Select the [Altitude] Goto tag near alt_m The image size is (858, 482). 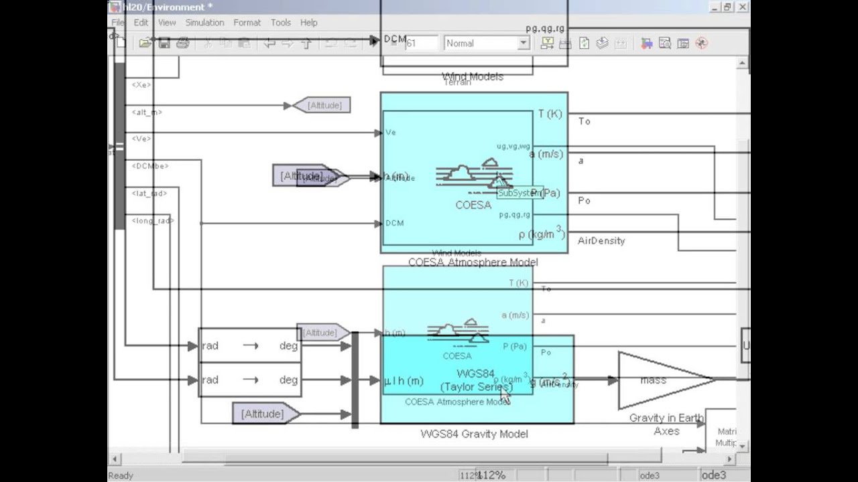click(x=322, y=105)
